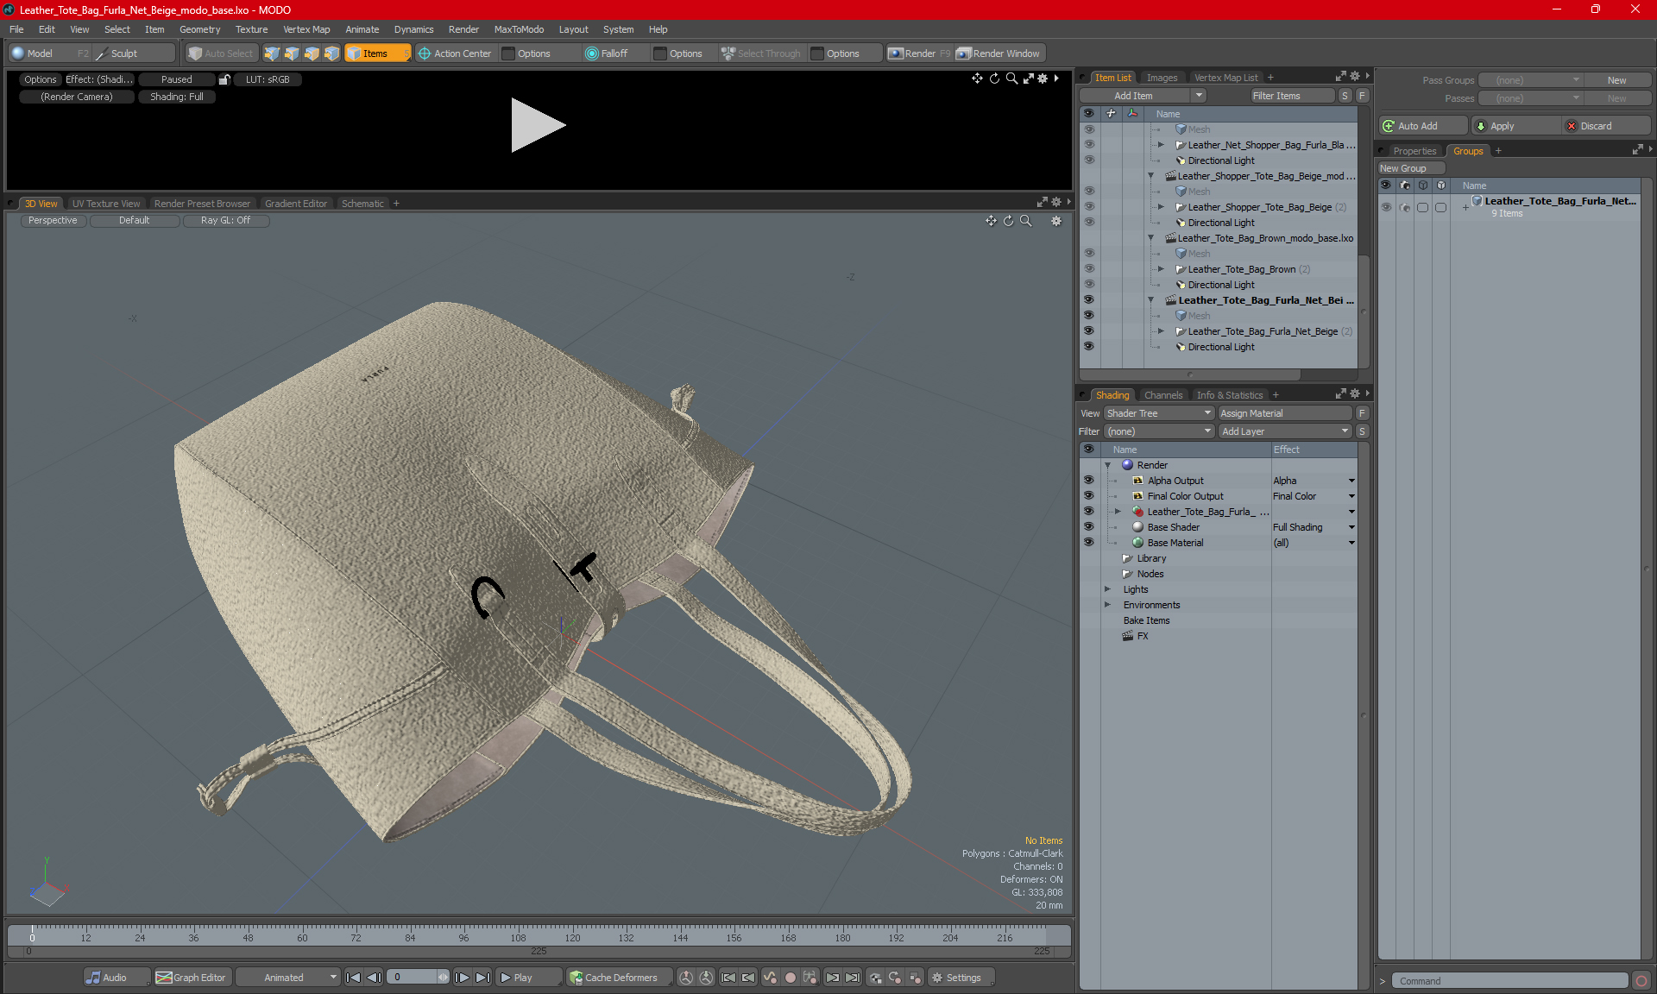Image resolution: width=1657 pixels, height=994 pixels.
Task: Open Shader Tree view dropdown
Action: pos(1159,413)
